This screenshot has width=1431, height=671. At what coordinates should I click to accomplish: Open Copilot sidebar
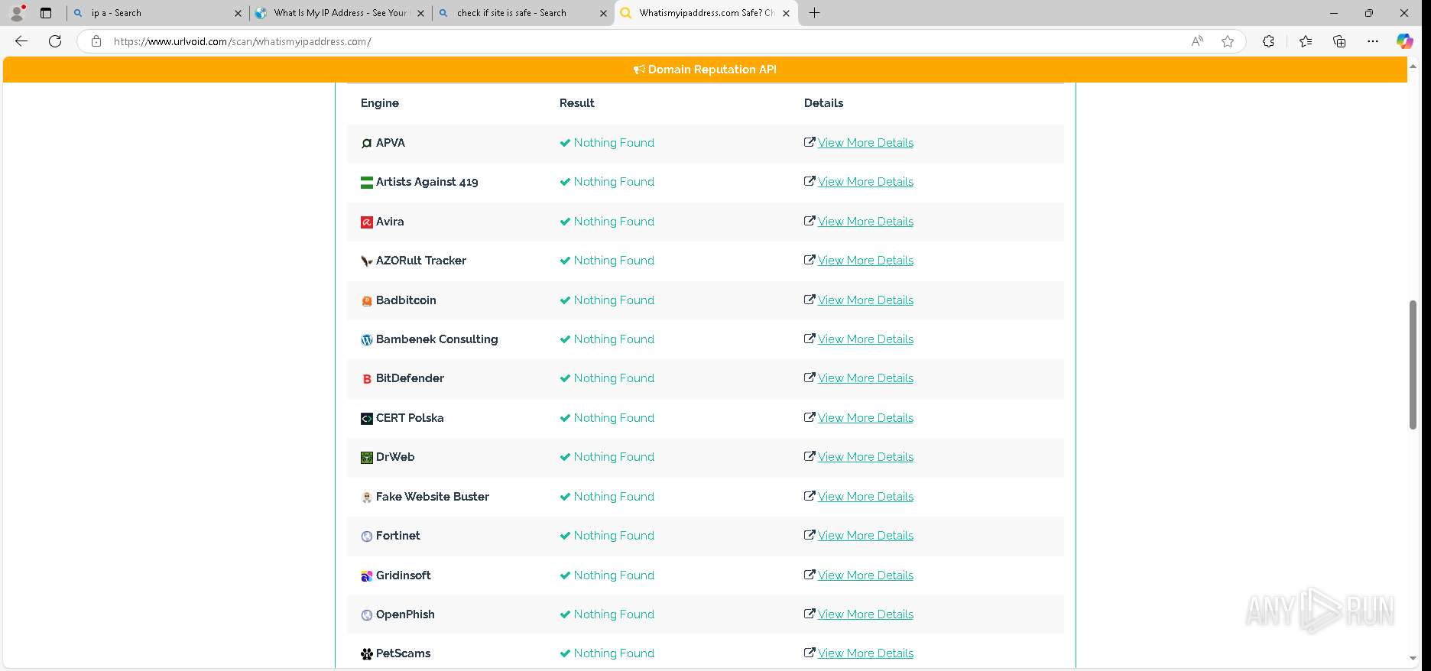pyautogui.click(x=1405, y=41)
